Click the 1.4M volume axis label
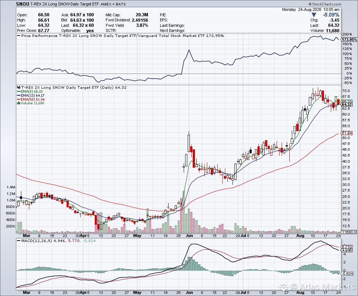 (x=11, y=187)
